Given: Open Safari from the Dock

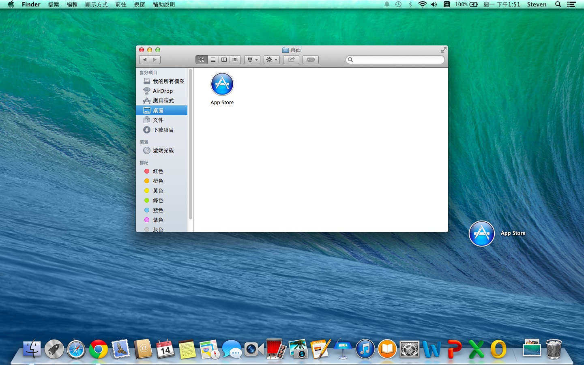Looking at the screenshot, I should (x=76, y=349).
